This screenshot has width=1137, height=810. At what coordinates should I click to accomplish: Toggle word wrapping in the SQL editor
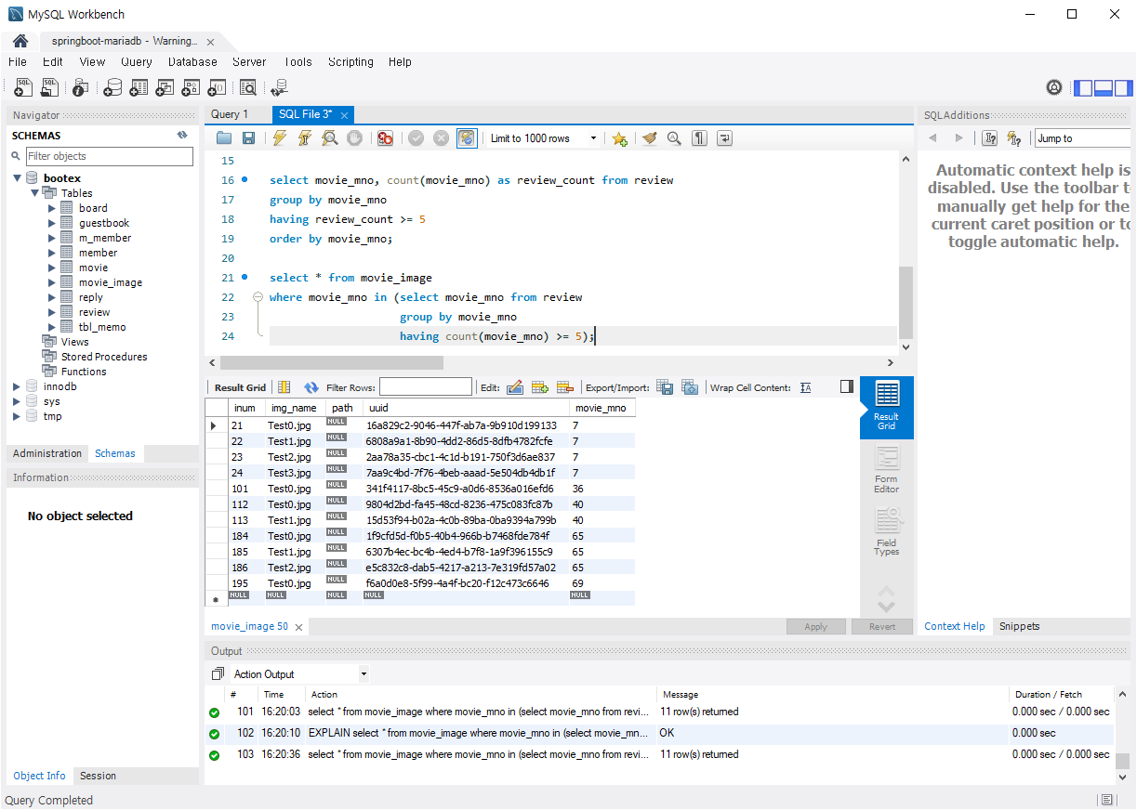pyautogui.click(x=724, y=138)
